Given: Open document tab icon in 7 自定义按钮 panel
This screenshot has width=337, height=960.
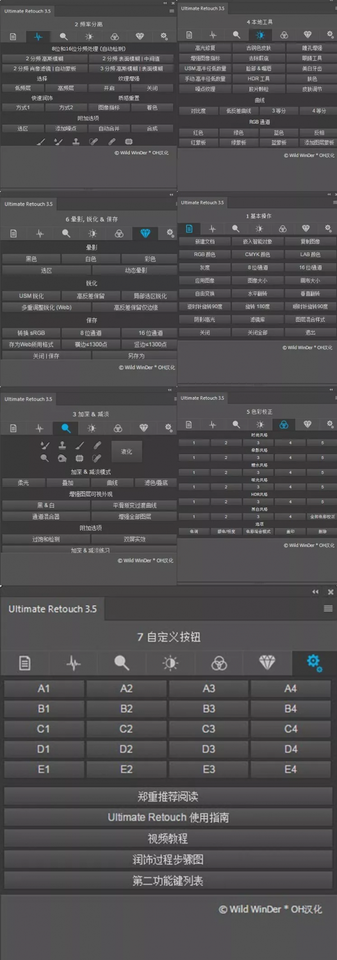Looking at the screenshot, I should click(x=25, y=663).
